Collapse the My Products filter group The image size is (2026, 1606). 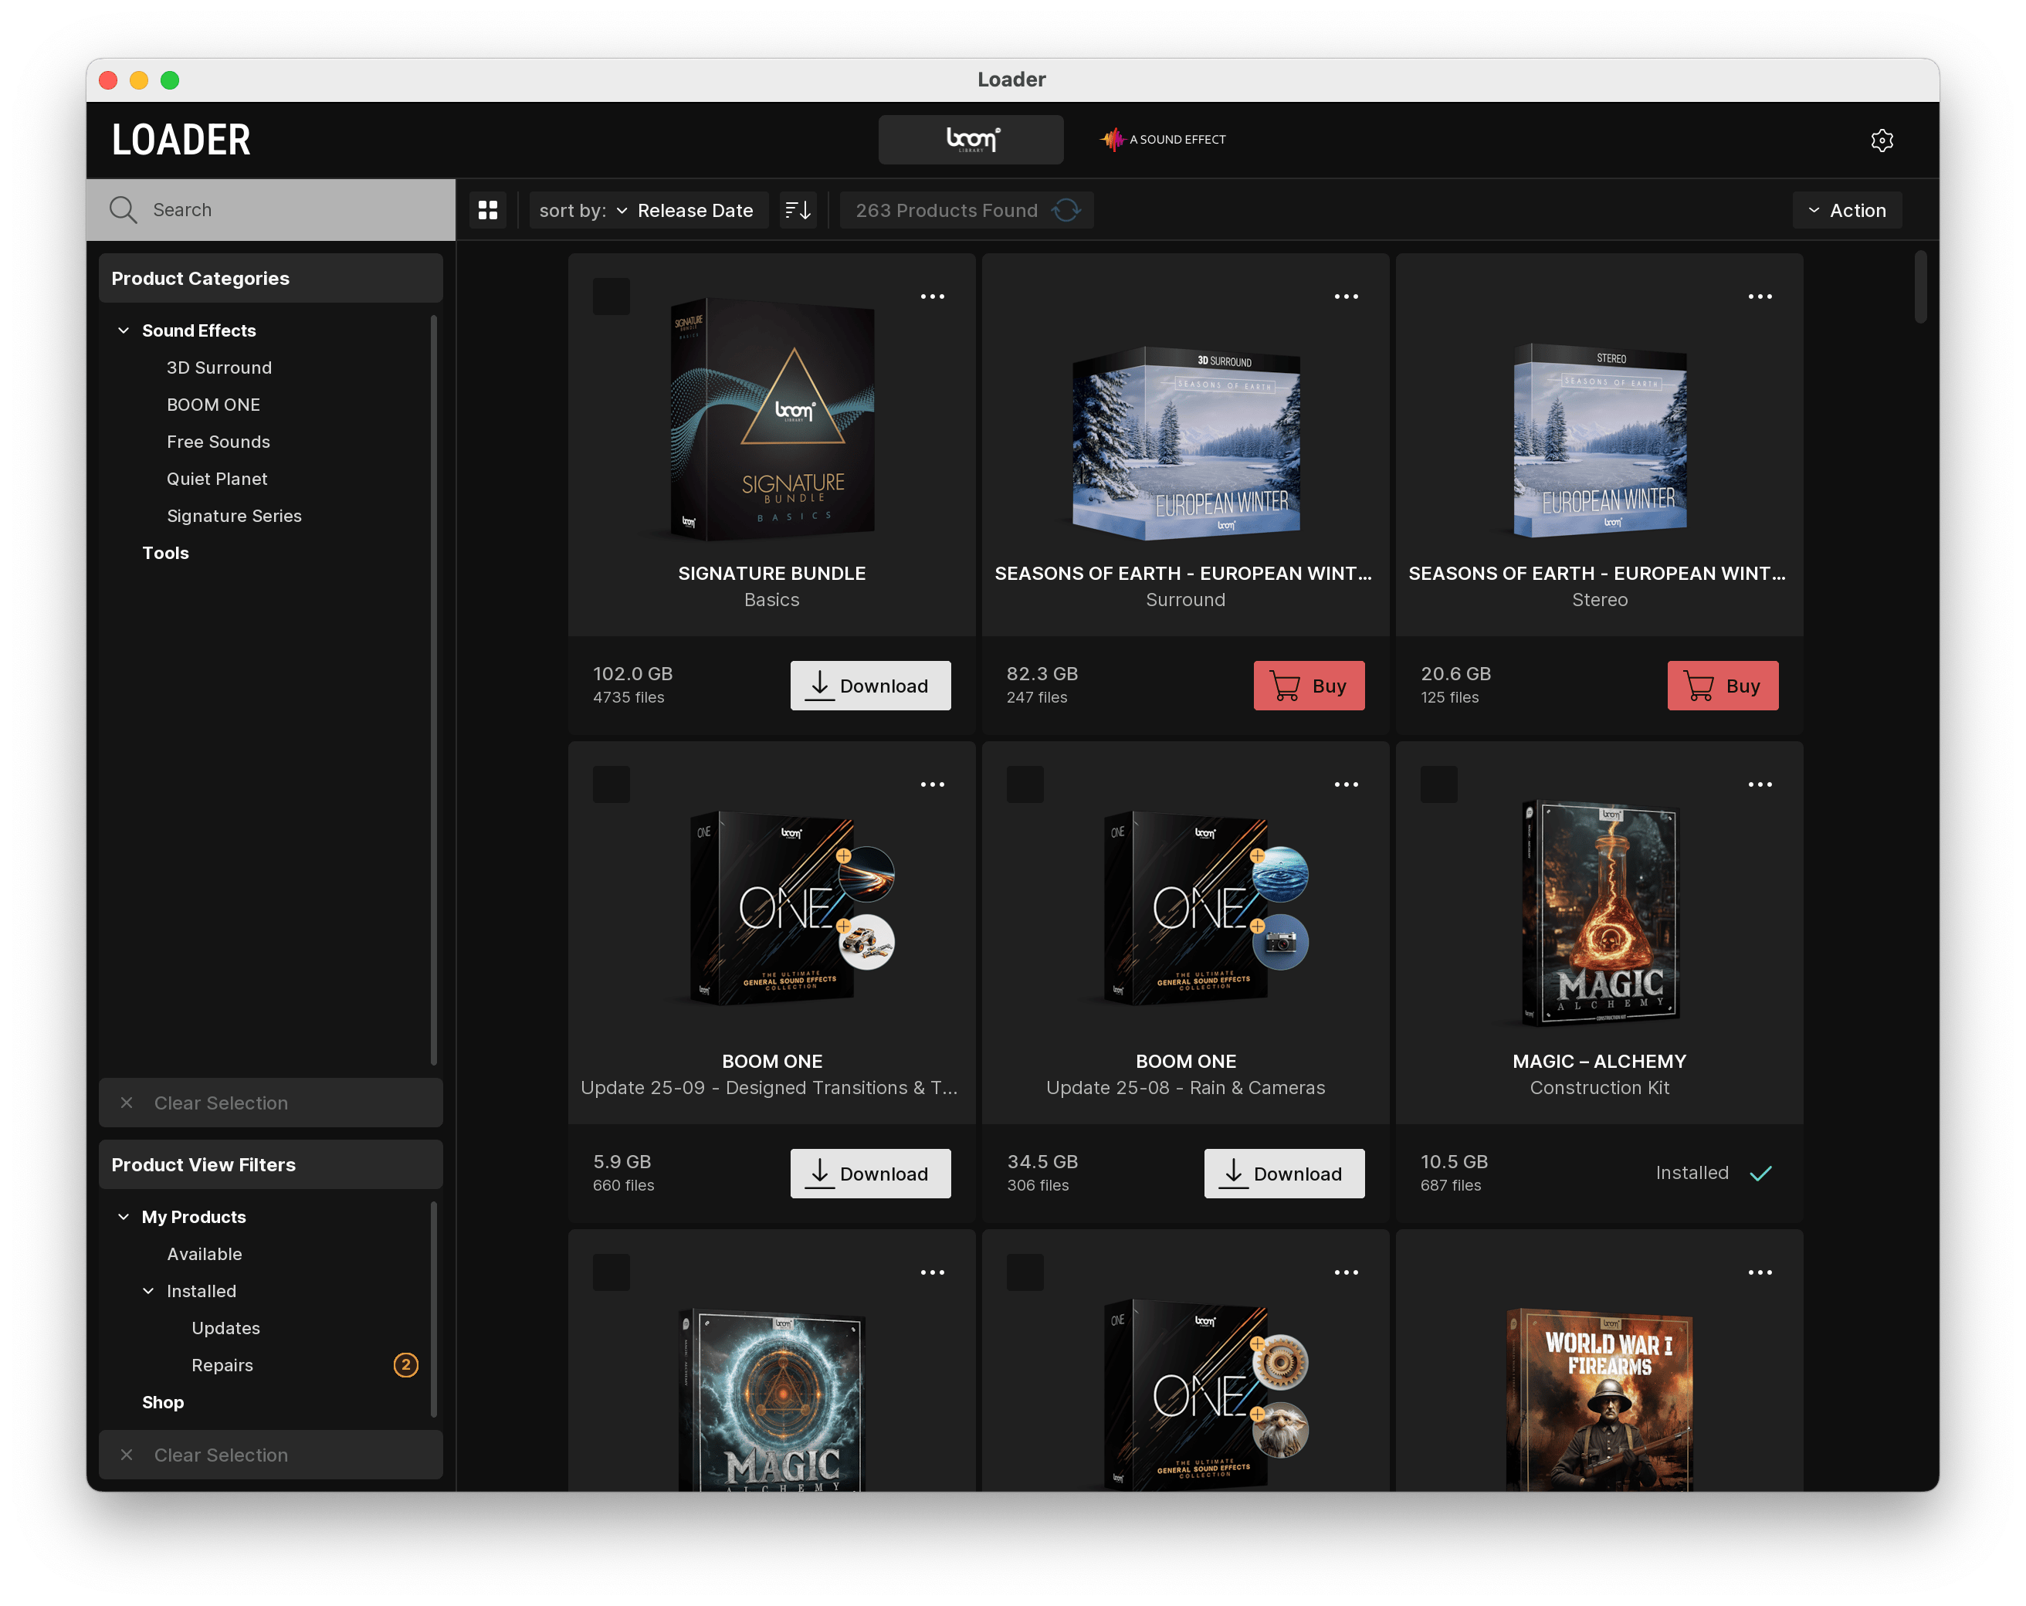123,1217
